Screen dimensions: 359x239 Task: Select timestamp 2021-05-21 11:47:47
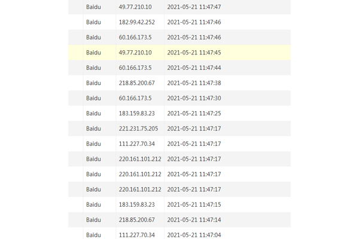pyautogui.click(x=194, y=7)
